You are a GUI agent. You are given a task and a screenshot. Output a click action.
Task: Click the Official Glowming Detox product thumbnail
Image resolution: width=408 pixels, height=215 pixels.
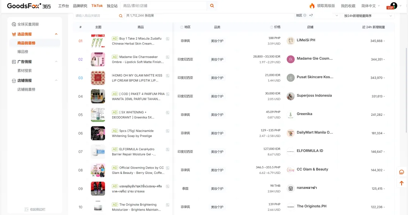coord(98,170)
